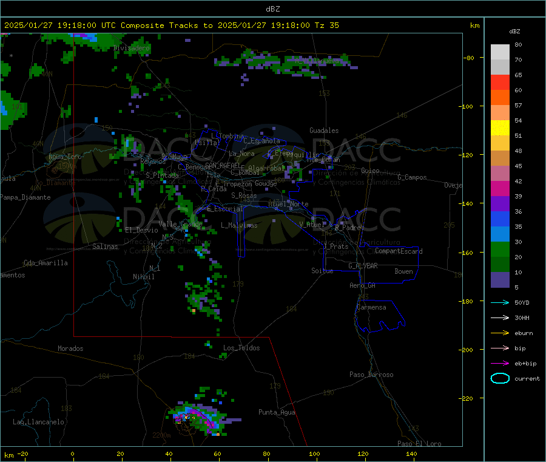
Task: Click the Nihuil location label
Action: pos(143,277)
